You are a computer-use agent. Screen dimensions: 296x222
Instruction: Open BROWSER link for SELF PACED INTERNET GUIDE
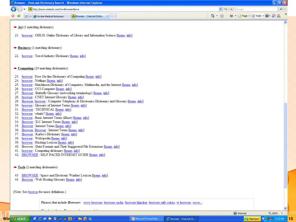tap(30, 155)
